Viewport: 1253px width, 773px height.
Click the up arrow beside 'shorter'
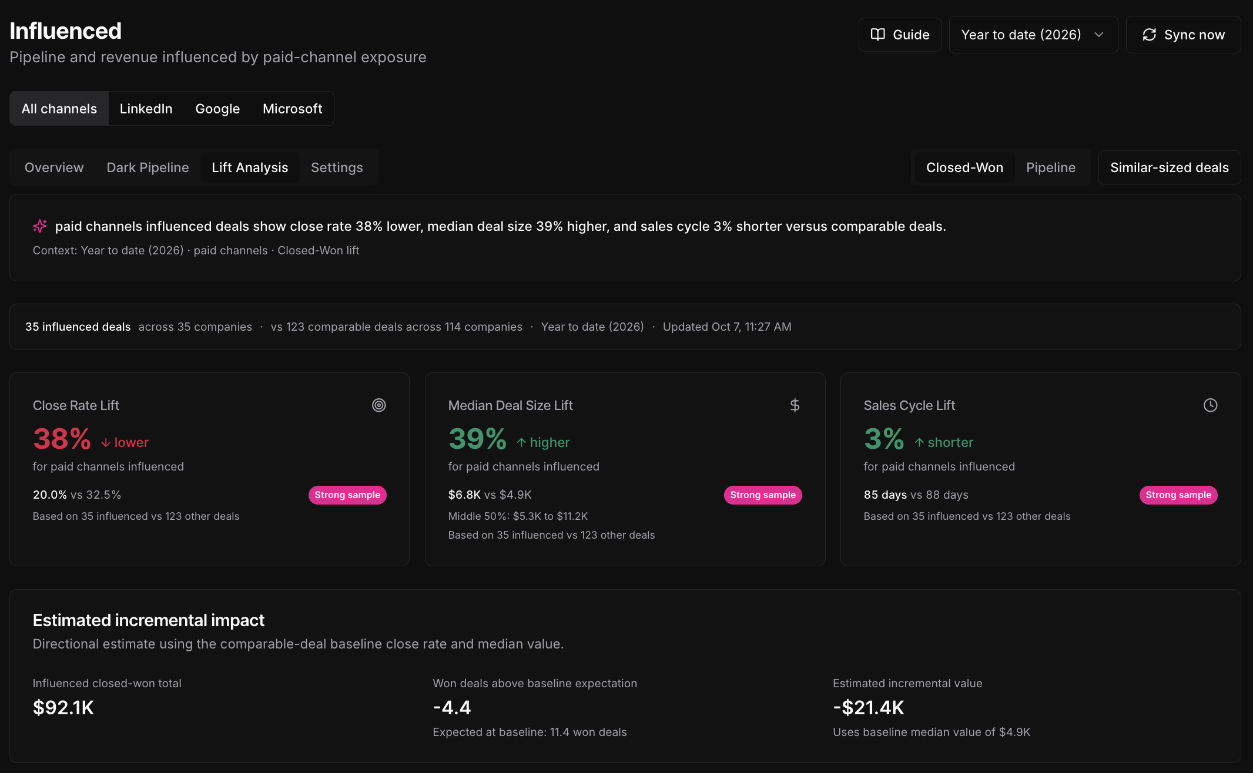pos(919,443)
